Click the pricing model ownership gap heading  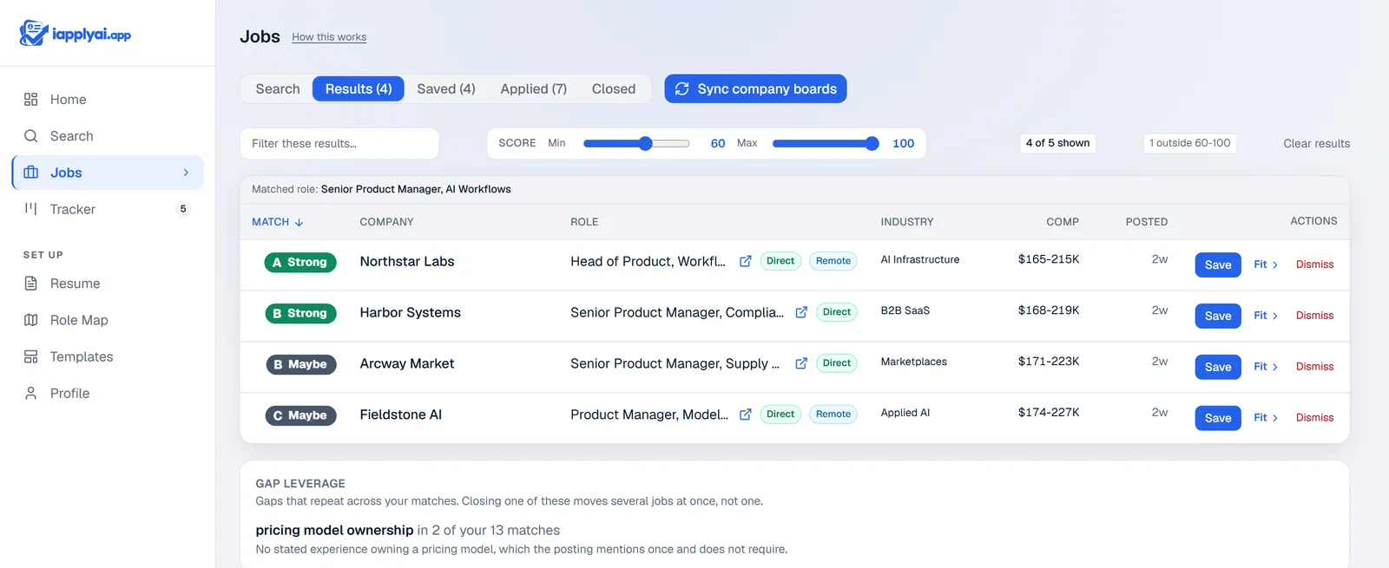coord(334,530)
